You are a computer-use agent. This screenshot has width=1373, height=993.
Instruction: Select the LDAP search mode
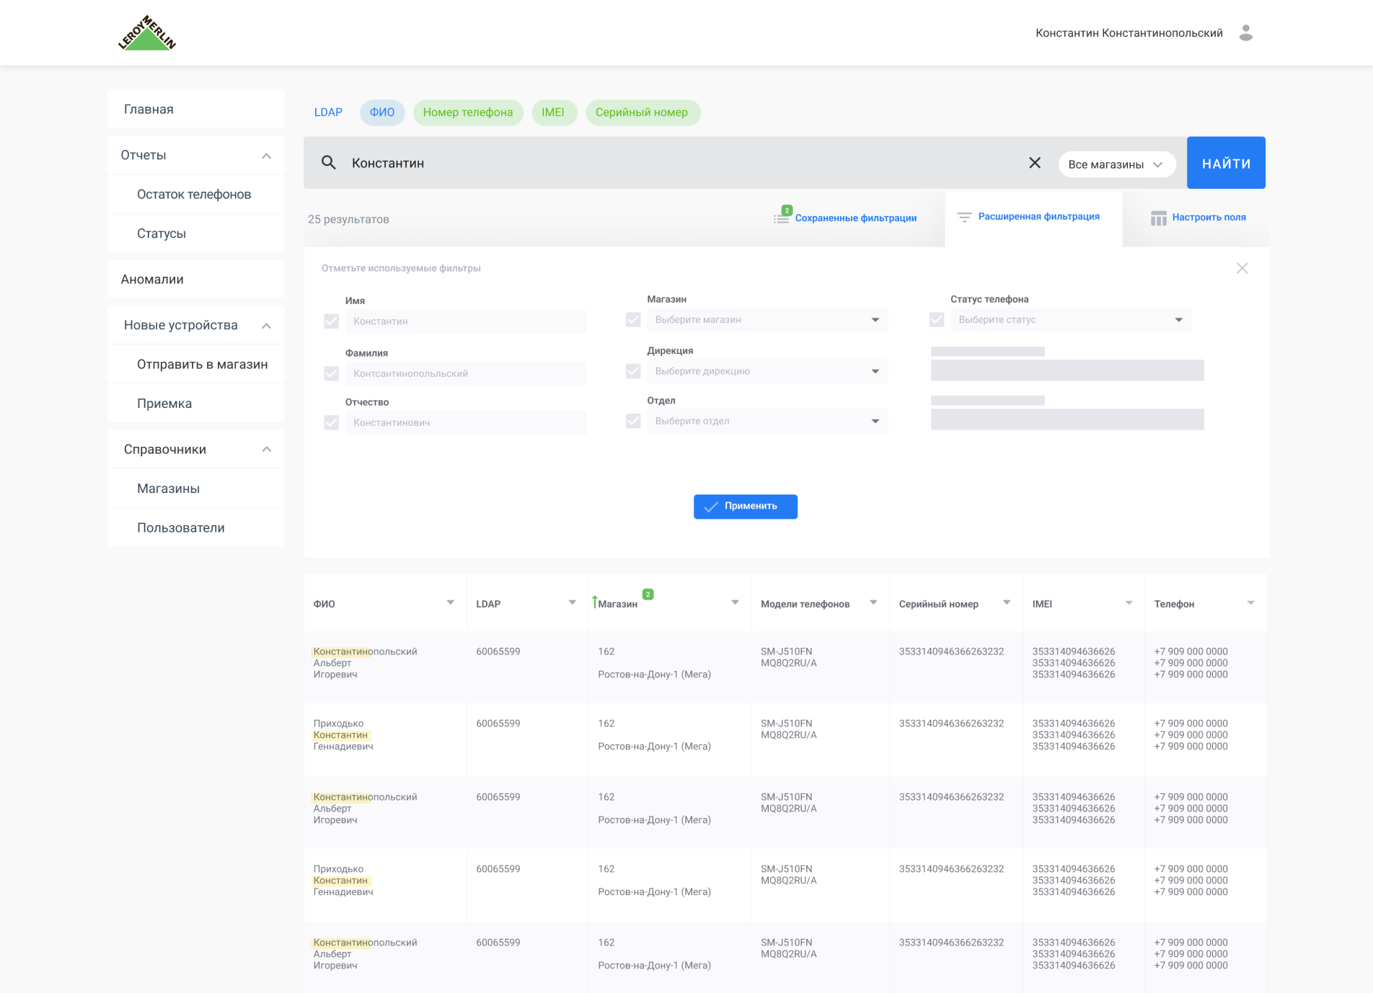328,112
